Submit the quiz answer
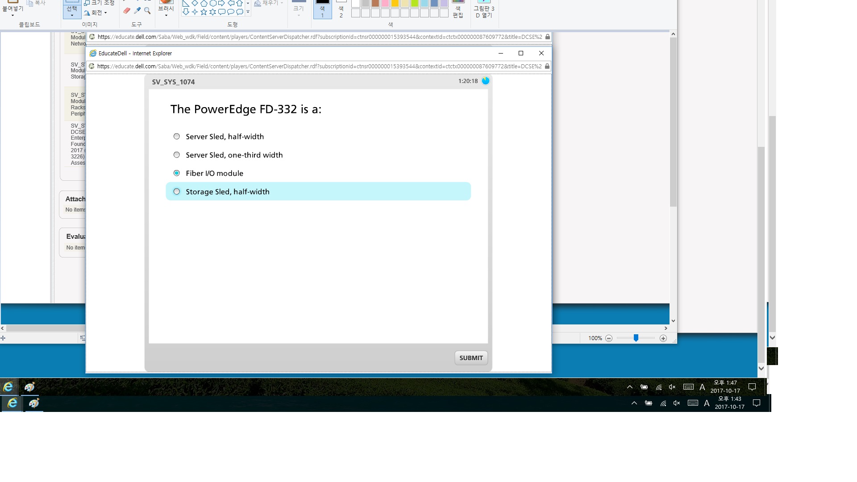 [471, 358]
